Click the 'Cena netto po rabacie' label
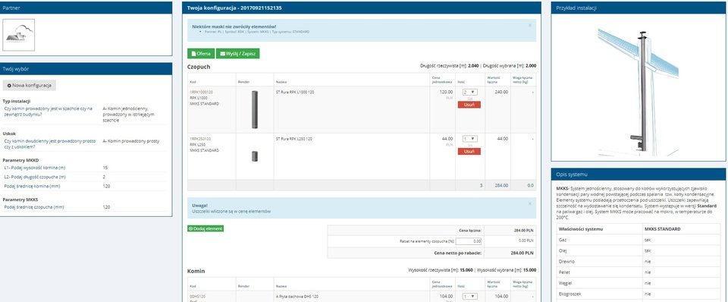This screenshot has height=302, width=728. pos(458,253)
